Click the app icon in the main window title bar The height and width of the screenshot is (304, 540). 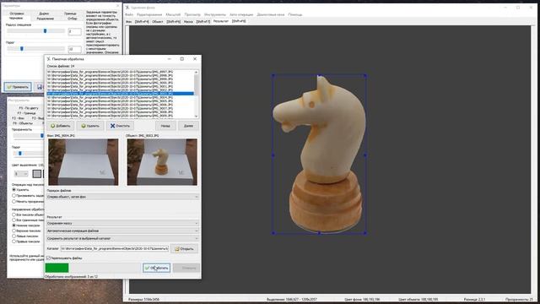tap(127, 8)
